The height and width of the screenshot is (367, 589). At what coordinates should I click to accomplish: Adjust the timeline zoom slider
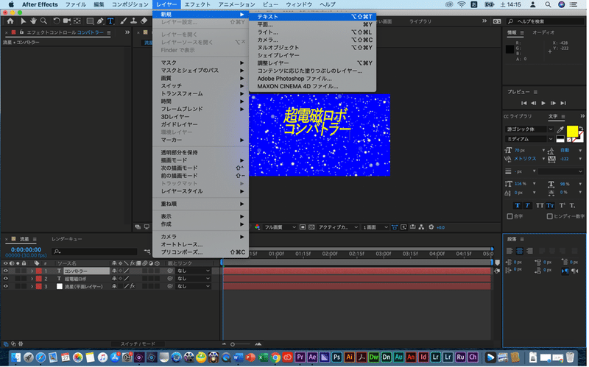(233, 344)
